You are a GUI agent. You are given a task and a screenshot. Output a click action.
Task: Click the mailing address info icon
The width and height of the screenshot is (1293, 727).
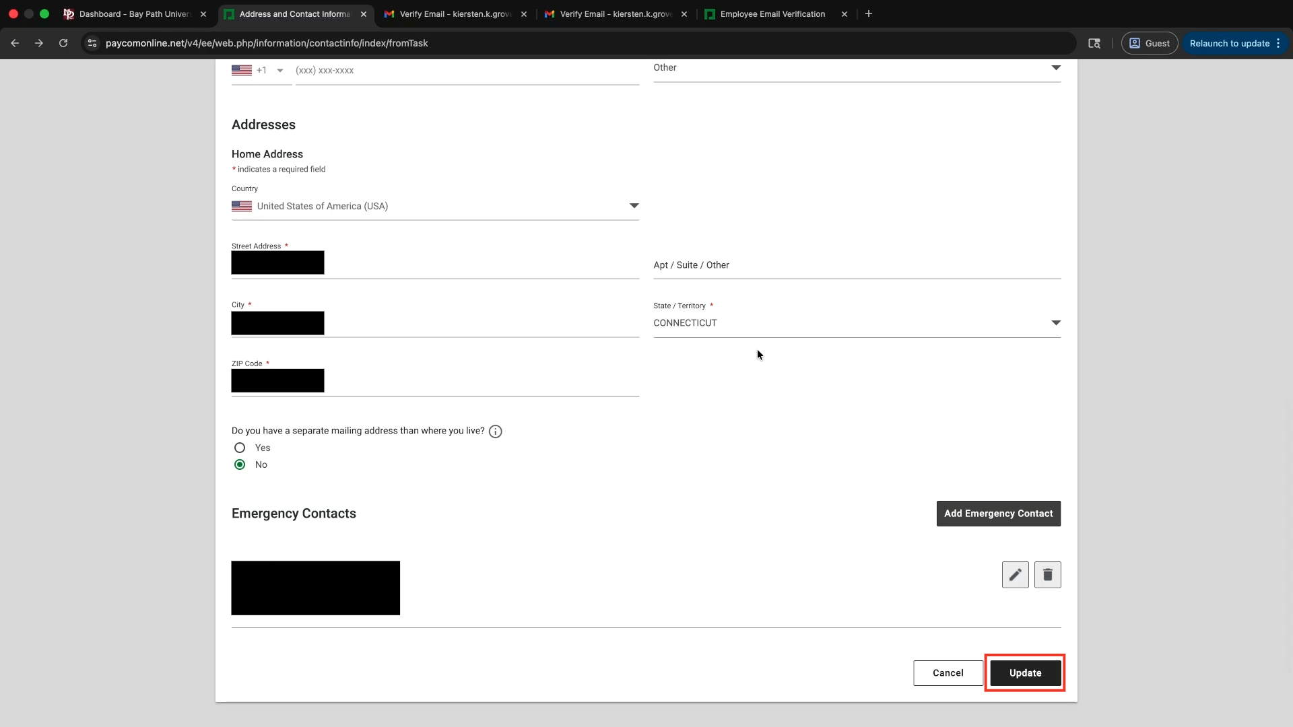[x=496, y=431]
